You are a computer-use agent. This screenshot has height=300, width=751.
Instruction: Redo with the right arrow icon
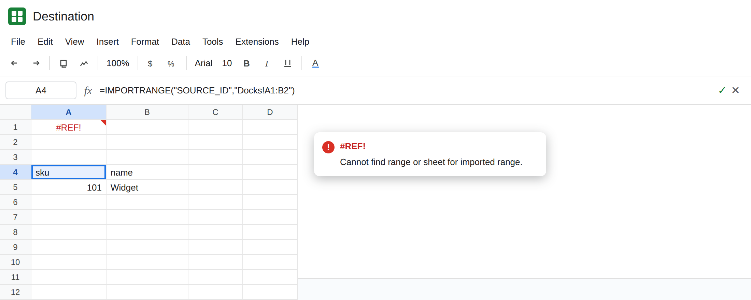(36, 63)
